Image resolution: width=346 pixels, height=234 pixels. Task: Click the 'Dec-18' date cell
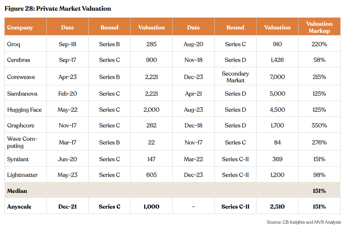[193, 125]
